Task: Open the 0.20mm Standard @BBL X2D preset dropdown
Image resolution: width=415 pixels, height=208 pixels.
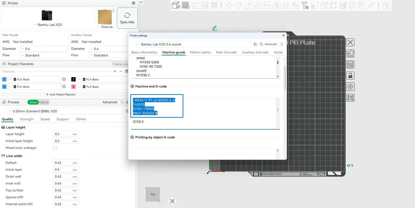Action: (66, 111)
